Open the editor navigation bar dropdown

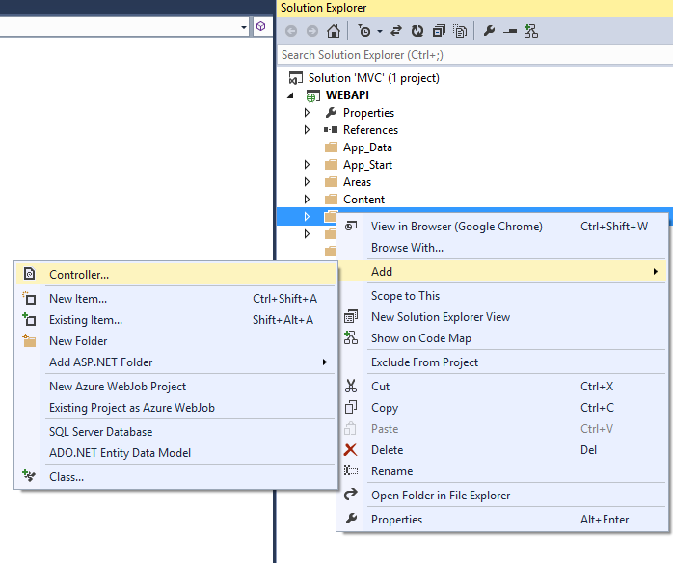(x=244, y=27)
